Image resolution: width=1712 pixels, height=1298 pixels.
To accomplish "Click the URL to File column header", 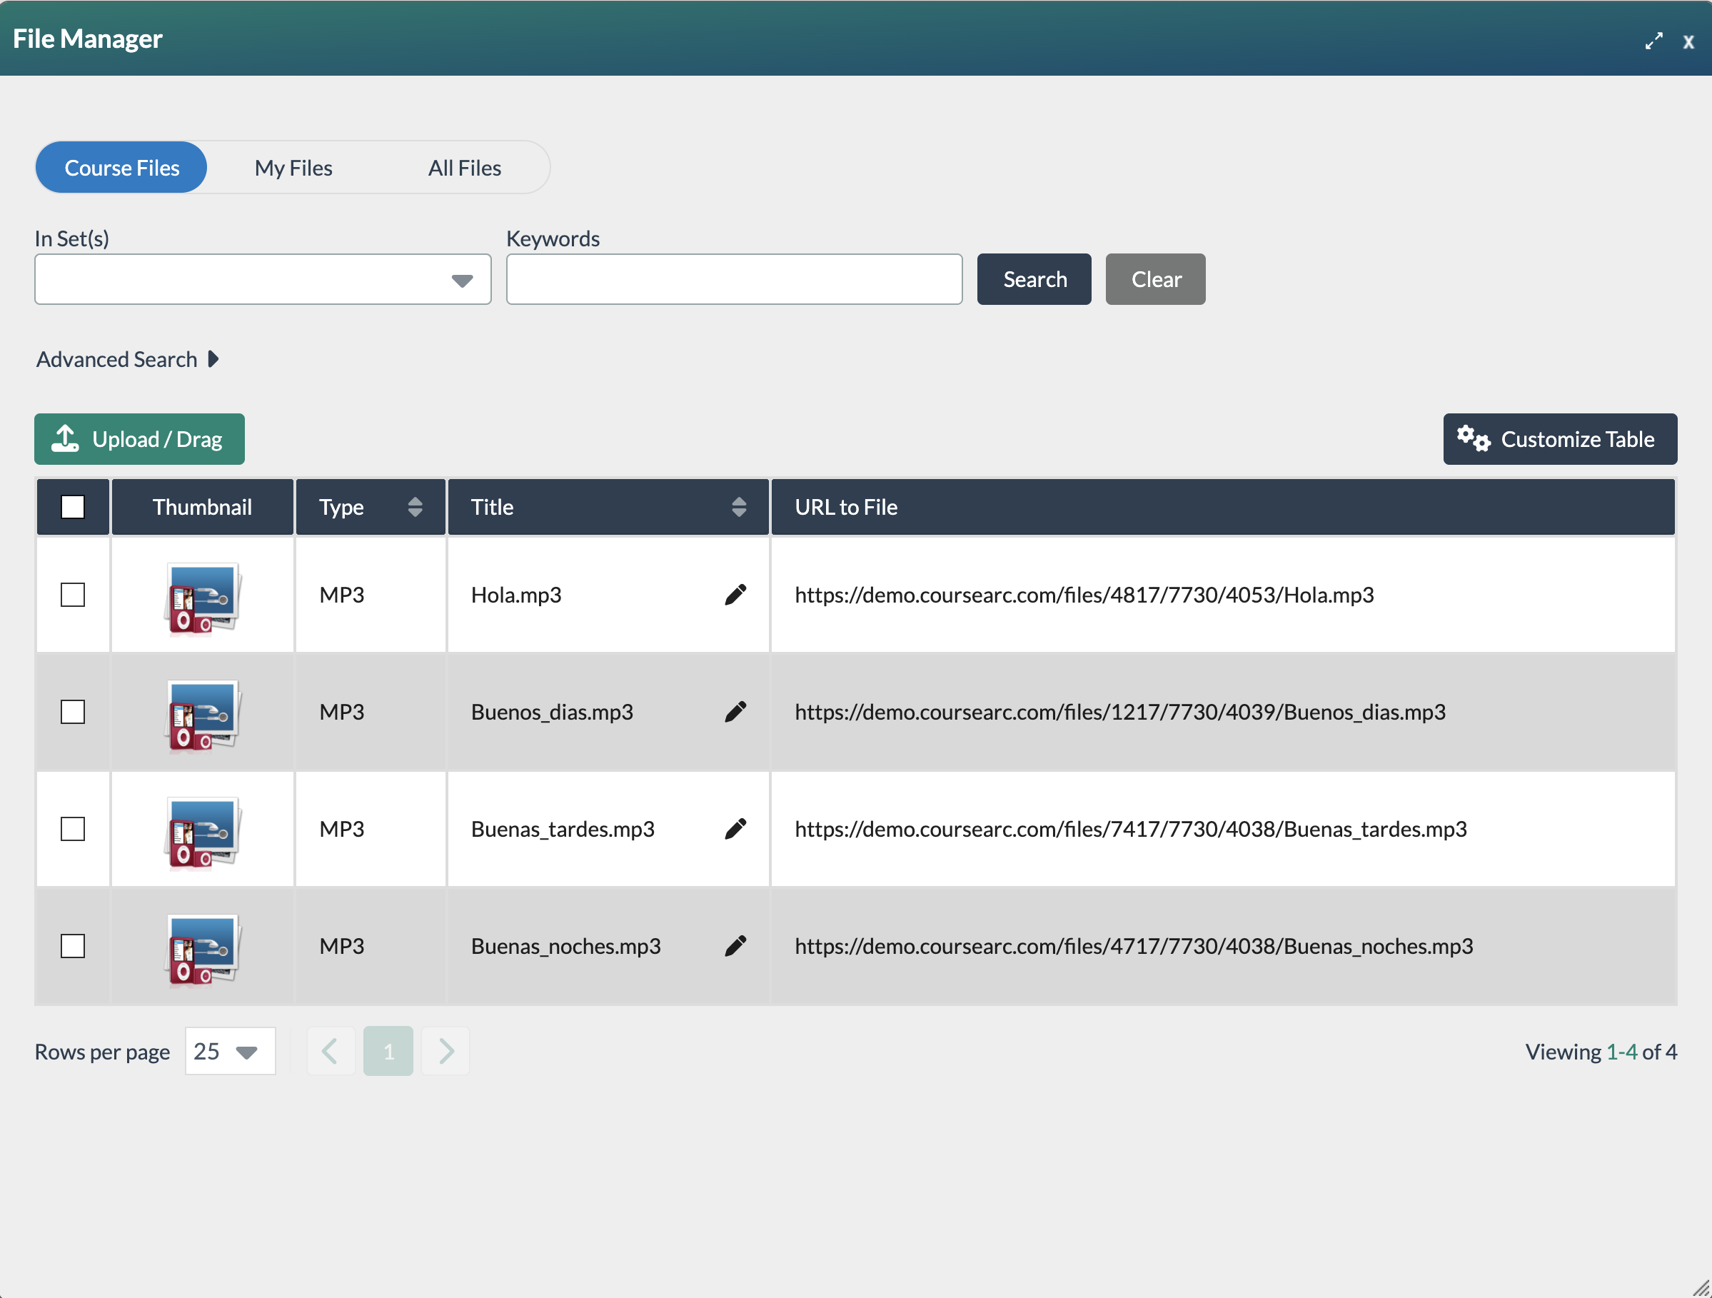I will (x=1223, y=507).
